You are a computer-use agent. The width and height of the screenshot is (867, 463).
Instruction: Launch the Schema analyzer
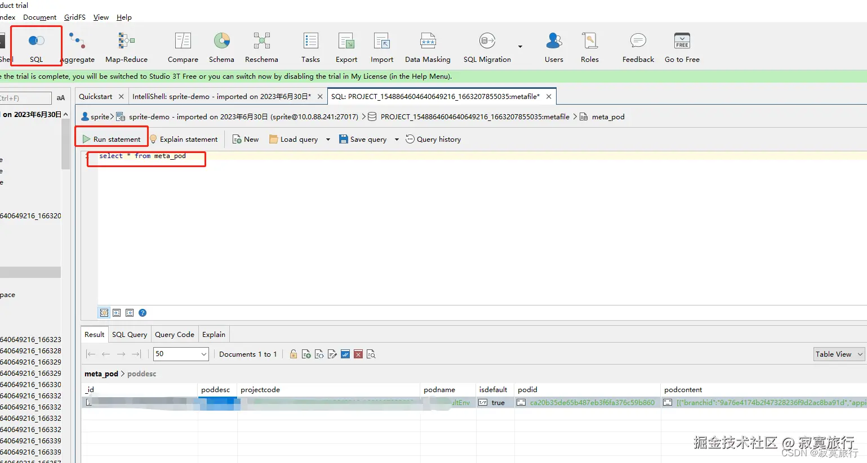[x=221, y=46]
